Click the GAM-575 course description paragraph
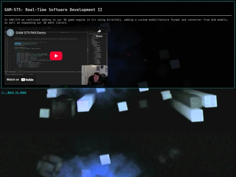Image resolution: width=236 pixels, height=177 pixels. [116, 21]
